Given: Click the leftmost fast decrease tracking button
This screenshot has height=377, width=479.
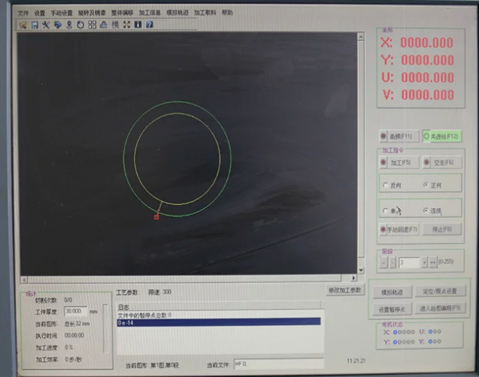Looking at the screenshot, I should pos(384,263).
